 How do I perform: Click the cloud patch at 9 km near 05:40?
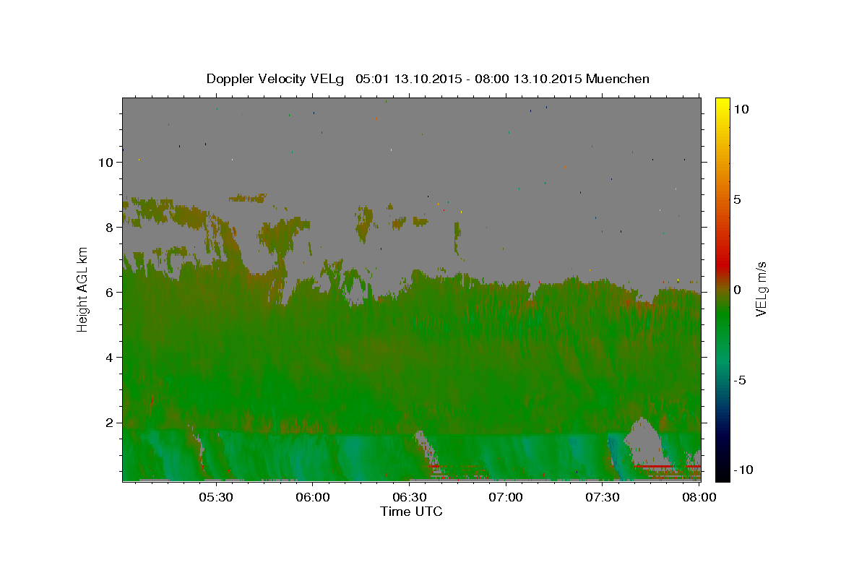pos(248,197)
